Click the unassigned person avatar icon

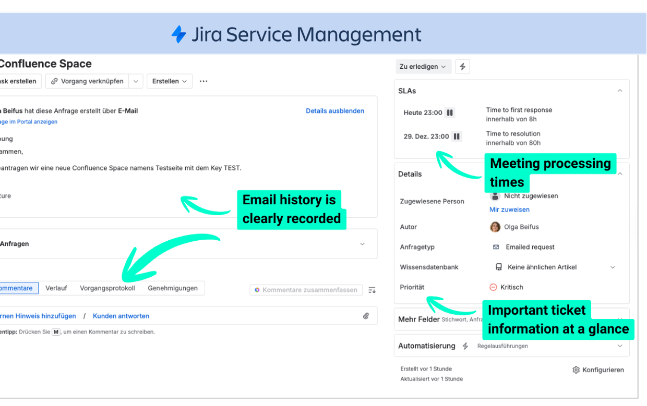495,196
